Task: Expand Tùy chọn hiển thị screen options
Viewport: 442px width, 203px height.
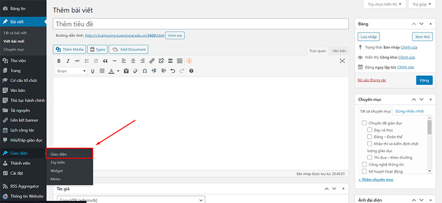Action: 385,4
